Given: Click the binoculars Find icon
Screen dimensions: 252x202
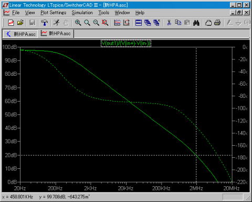Looking at the screenshot, I should coord(196,23).
